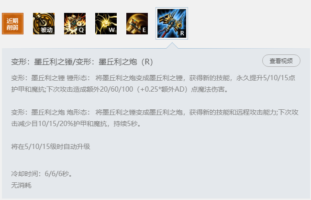Click the 锤形态 hammer form description paragraph

(x=153, y=84)
